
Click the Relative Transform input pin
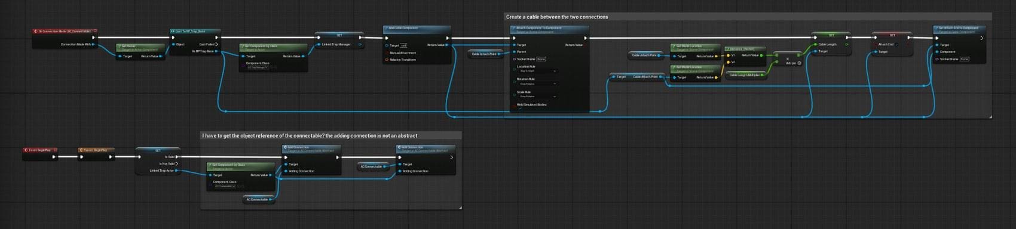tap(387, 60)
